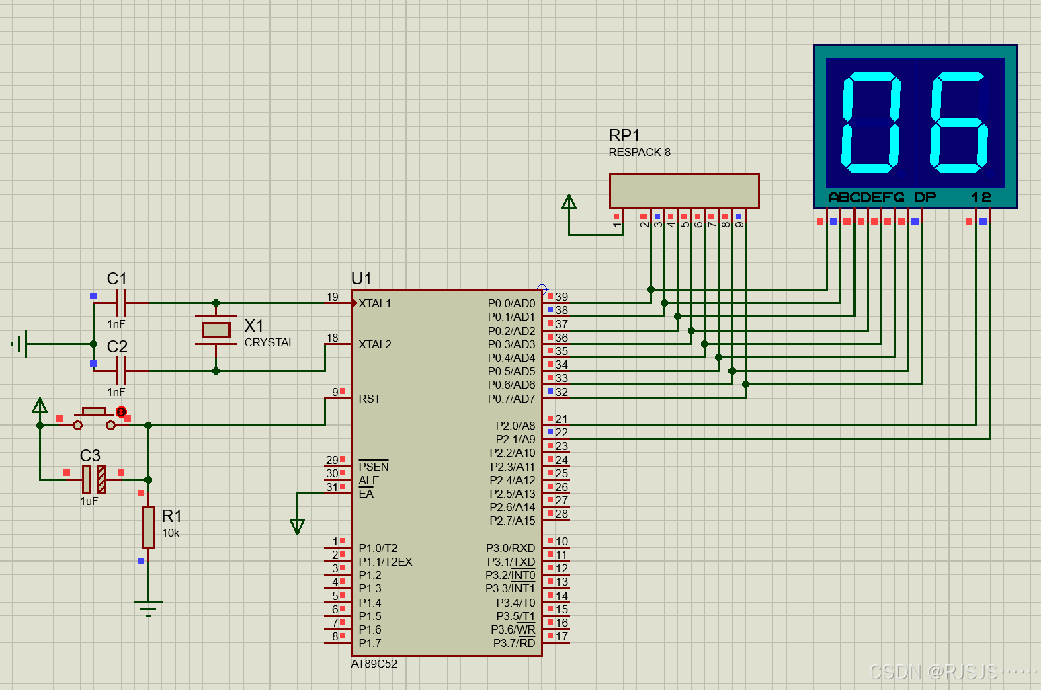Click the ground terminal left of C1 and C2
Image resolution: width=1041 pixels, height=690 pixels.
point(20,344)
